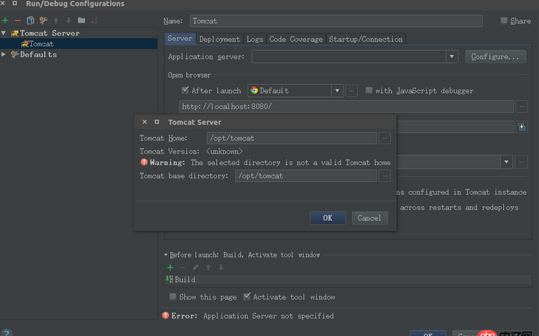
Task: Add a new run configuration with plus icon
Action: [x=5, y=21]
